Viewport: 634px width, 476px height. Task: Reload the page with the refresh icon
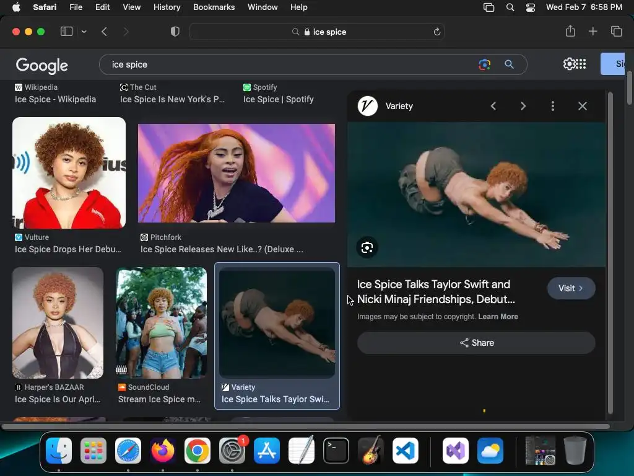click(437, 32)
